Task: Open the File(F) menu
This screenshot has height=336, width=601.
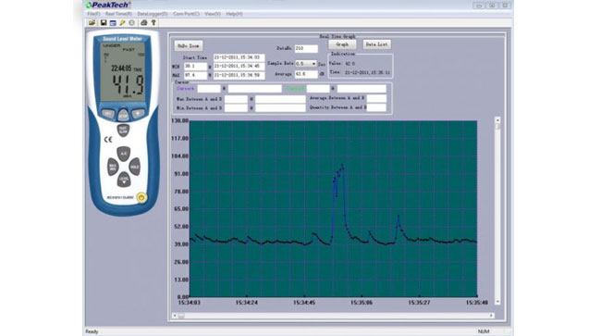Action: coord(93,14)
